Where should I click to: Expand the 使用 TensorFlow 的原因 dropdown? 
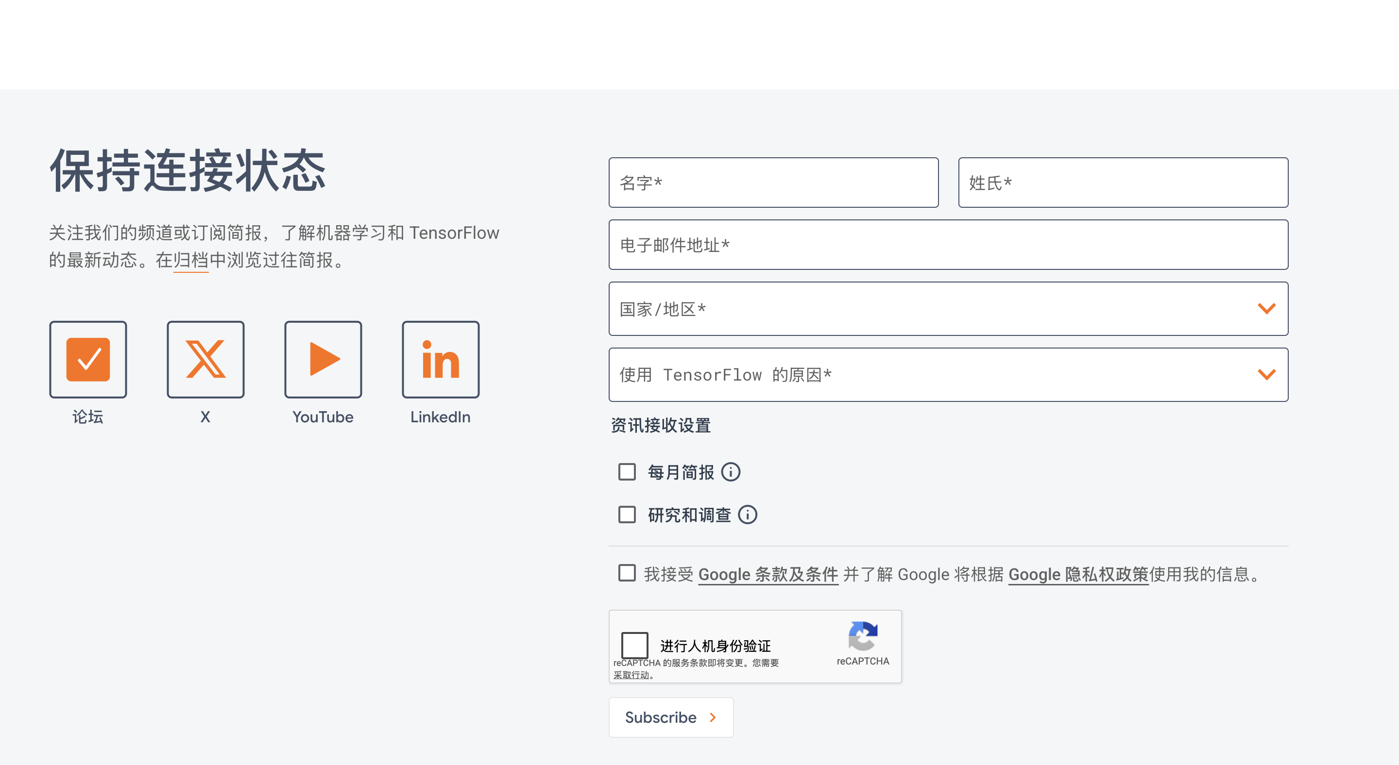[948, 375]
